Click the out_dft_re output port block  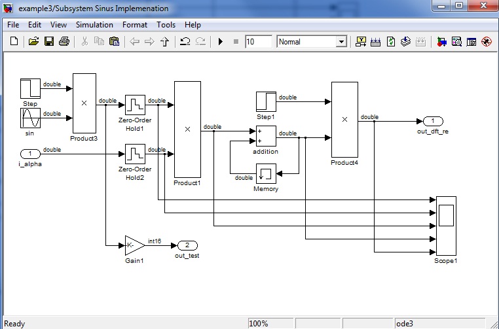pos(433,121)
